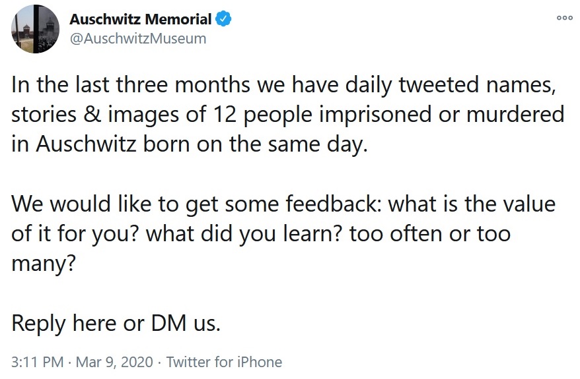This screenshot has width=580, height=379.
Task: Open the Auschwitz Memorial display name
Action: click(141, 19)
